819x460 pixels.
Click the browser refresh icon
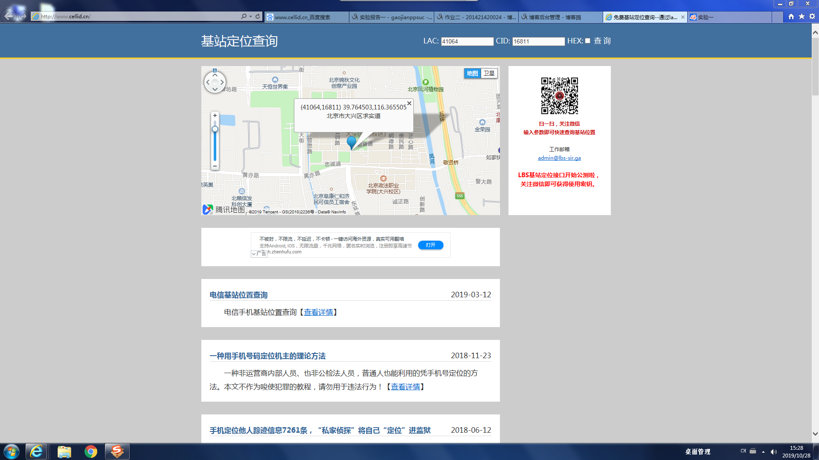tap(258, 16)
